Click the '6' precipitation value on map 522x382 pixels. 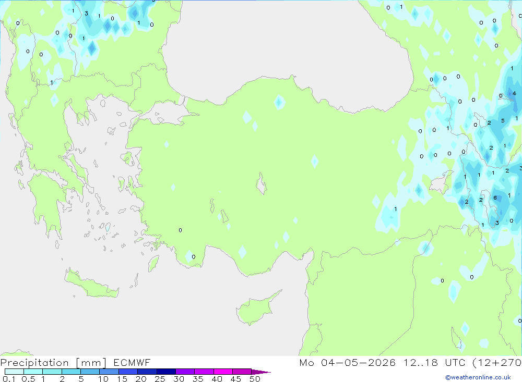(x=495, y=198)
